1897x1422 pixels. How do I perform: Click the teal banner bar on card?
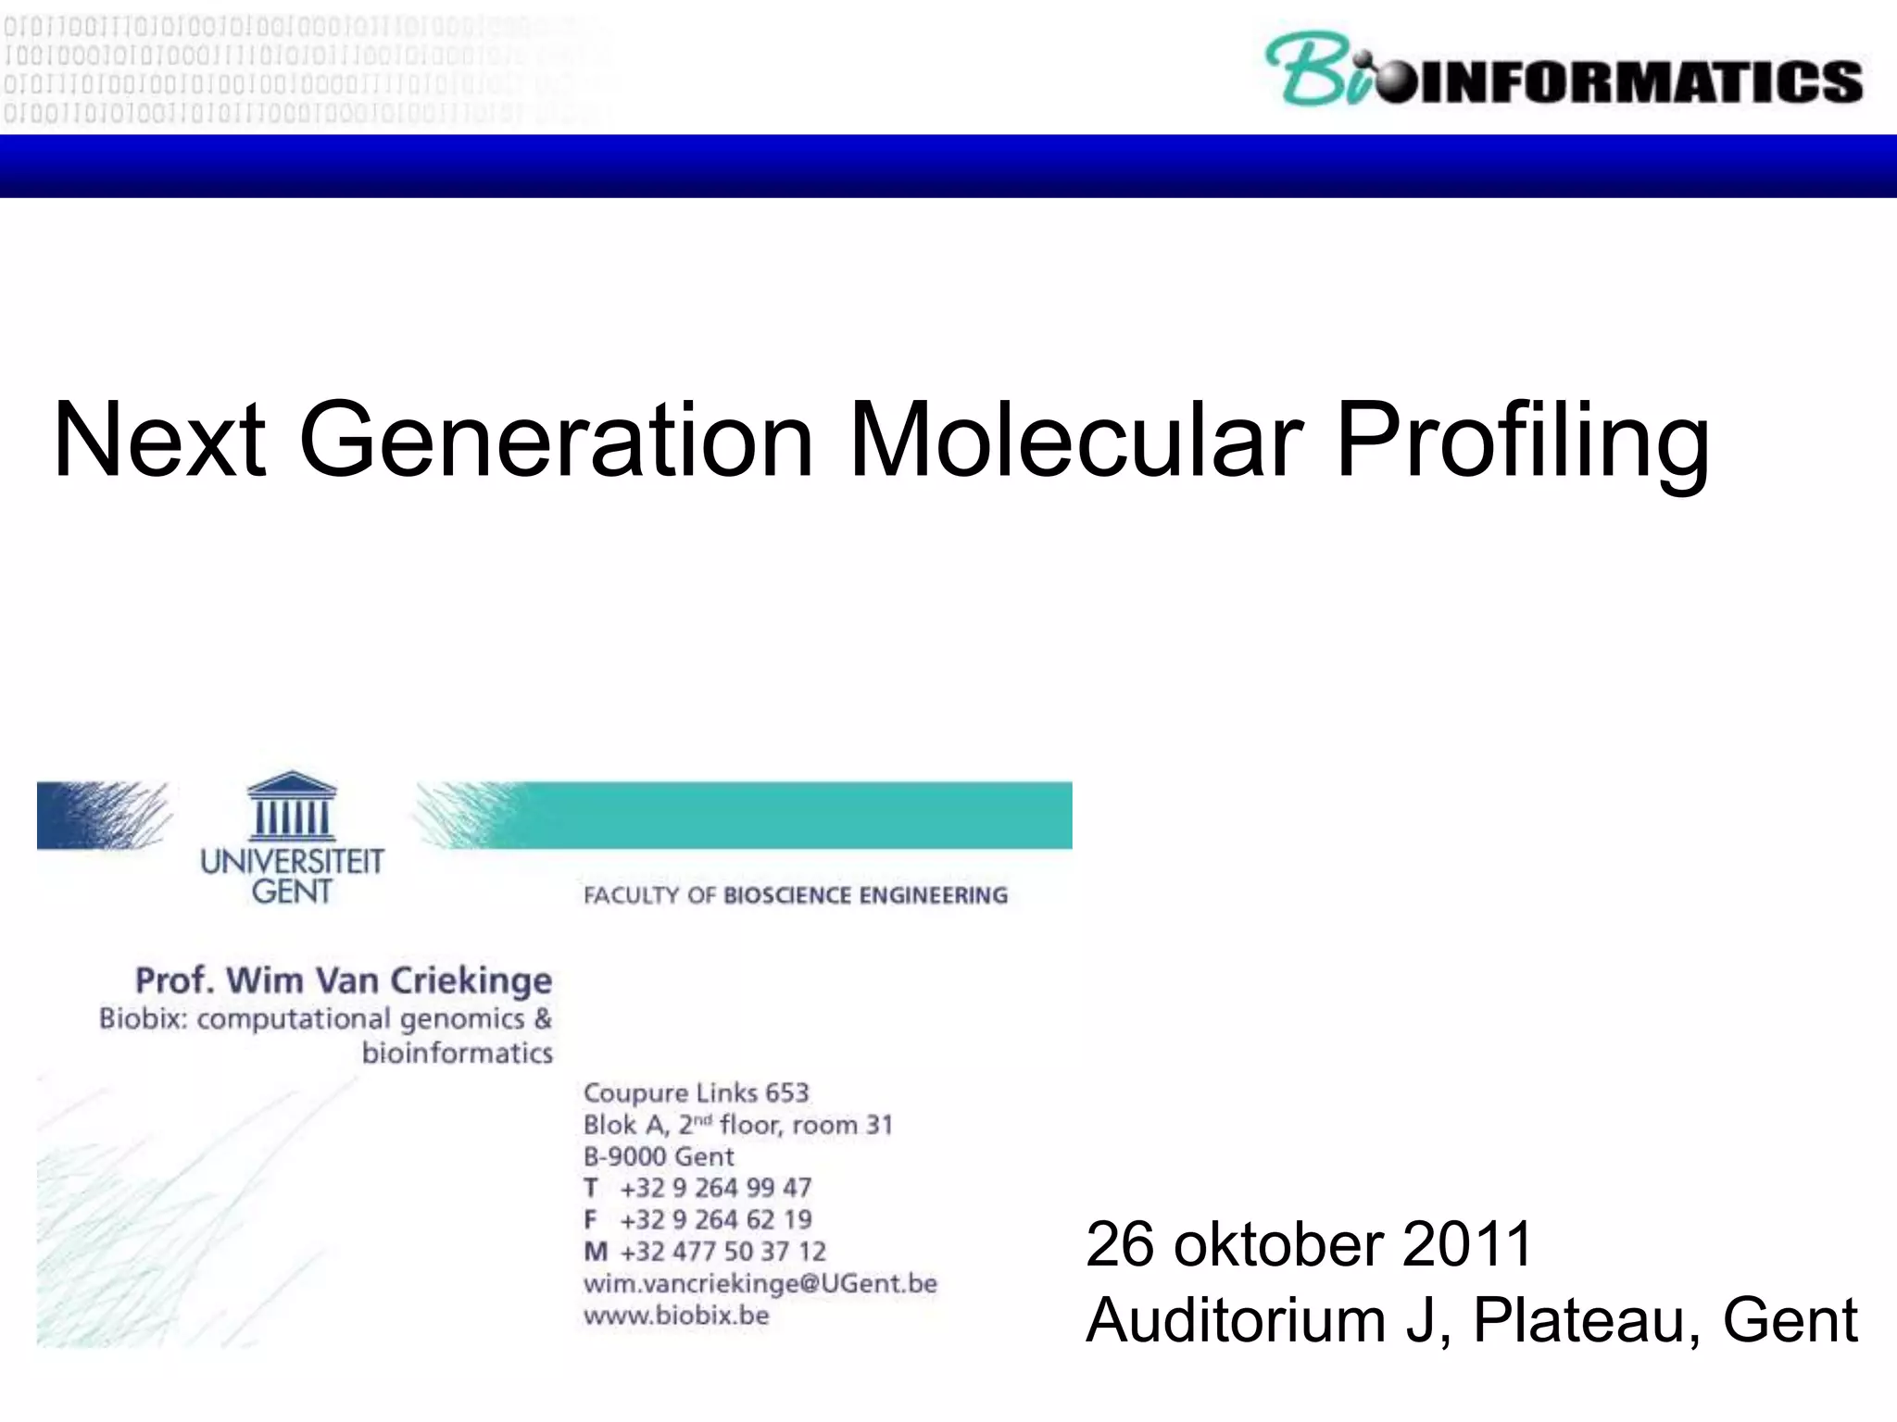click(797, 815)
